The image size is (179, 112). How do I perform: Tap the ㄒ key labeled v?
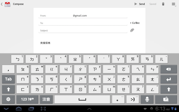pyautogui.click(x=66, y=89)
